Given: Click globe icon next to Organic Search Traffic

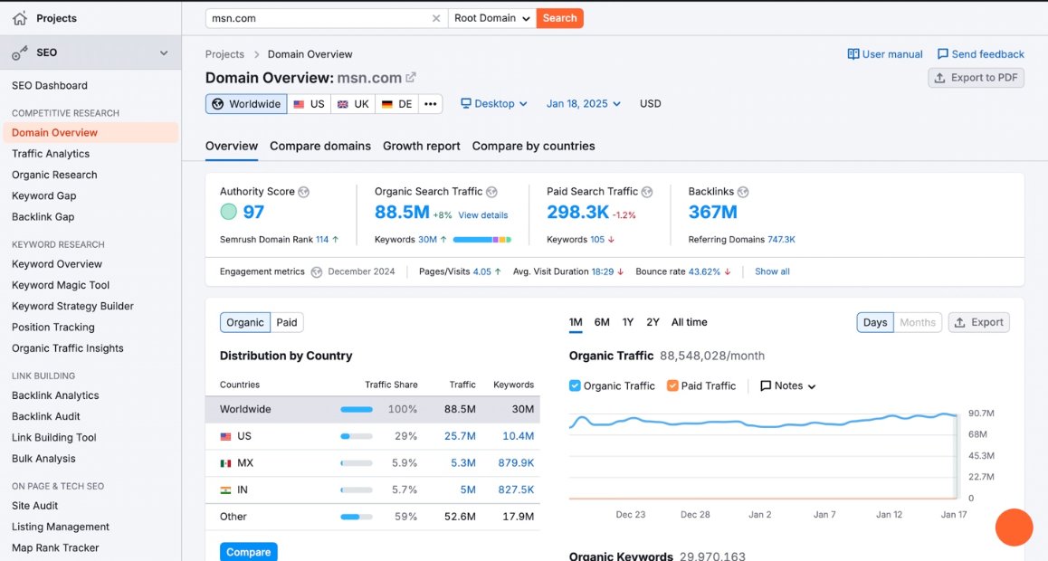Looking at the screenshot, I should tap(491, 192).
